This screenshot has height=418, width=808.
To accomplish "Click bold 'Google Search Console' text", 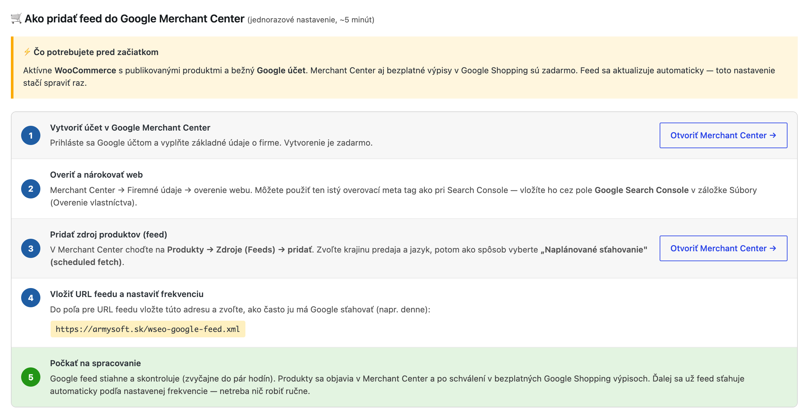I will click(x=642, y=190).
